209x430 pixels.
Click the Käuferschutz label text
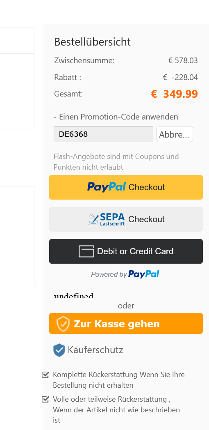(x=95, y=350)
